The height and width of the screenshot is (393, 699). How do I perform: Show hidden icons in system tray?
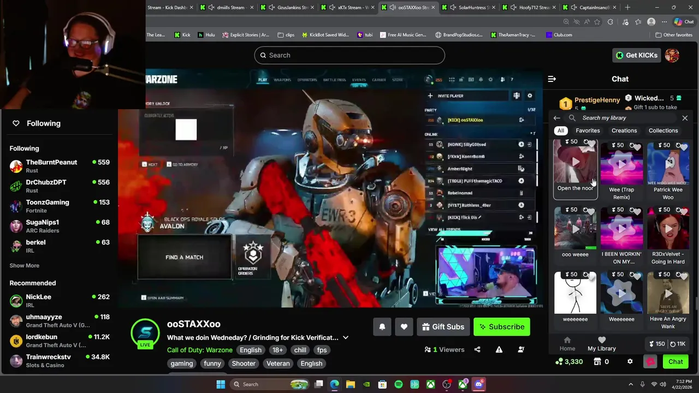click(630, 384)
